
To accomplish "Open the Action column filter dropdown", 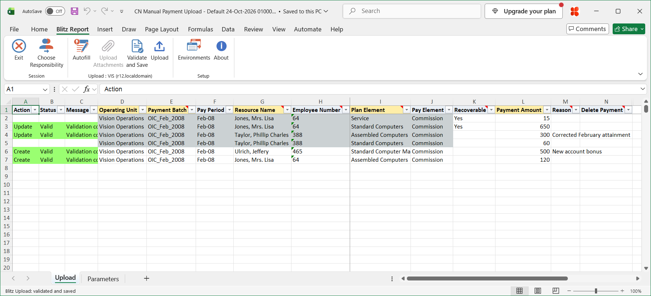I will click(x=35, y=110).
